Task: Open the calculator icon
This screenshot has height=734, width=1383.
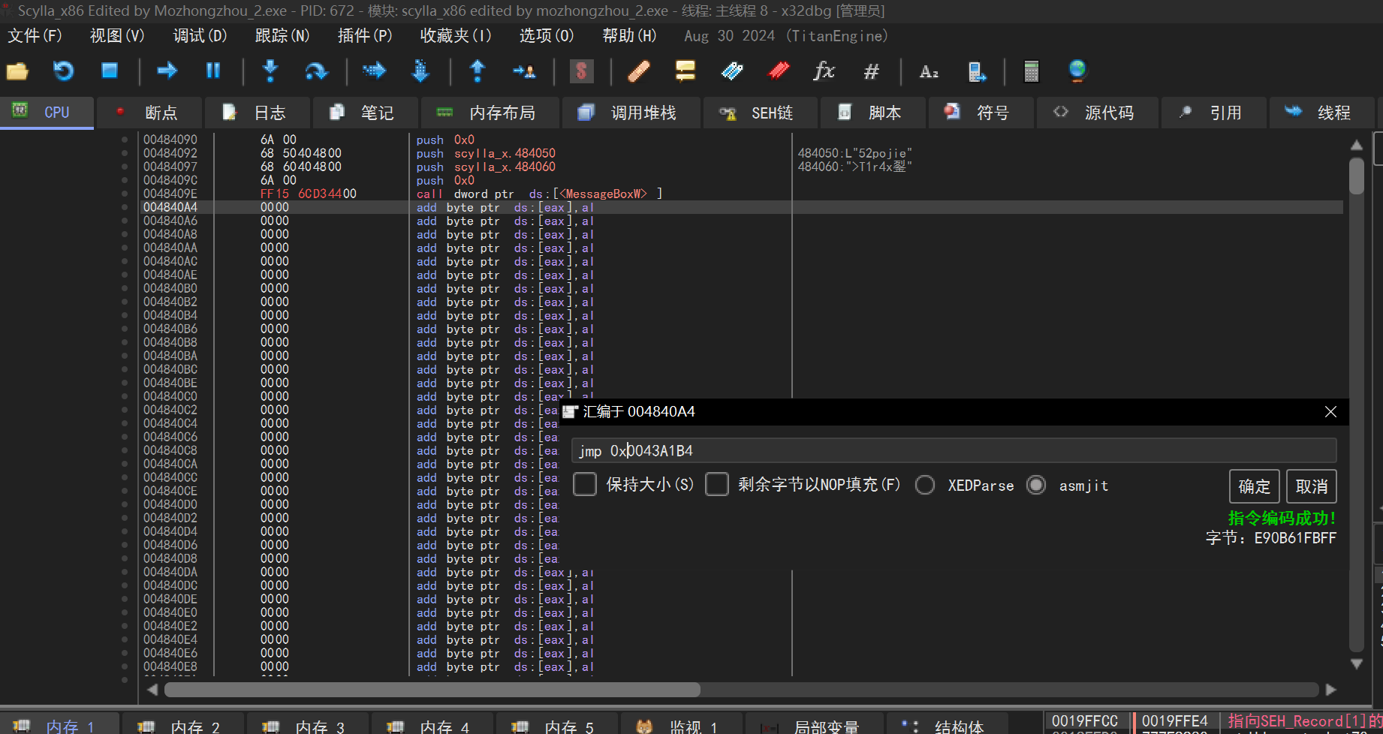Action: tap(1032, 71)
